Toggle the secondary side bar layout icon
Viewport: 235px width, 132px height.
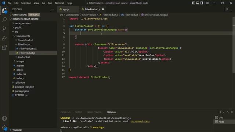[202, 3]
